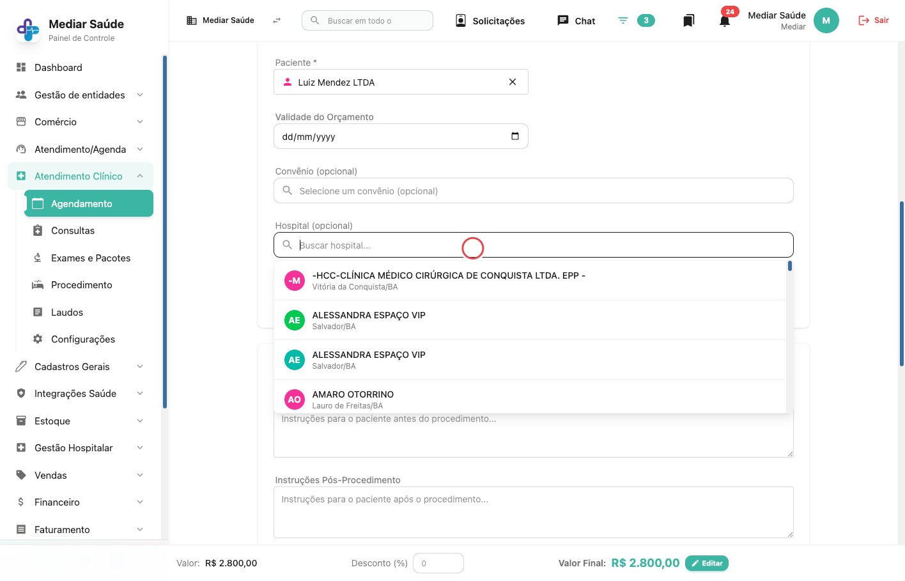
Task: Select HCC-Clínica Médico Cirúrgica de Conquista option
Action: [x=530, y=281]
